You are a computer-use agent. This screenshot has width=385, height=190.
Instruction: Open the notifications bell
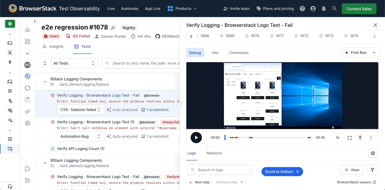point(324,9)
